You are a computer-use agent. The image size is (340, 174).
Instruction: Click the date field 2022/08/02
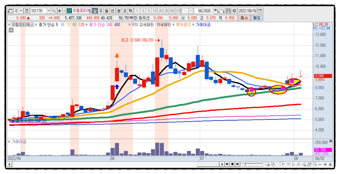248,11
